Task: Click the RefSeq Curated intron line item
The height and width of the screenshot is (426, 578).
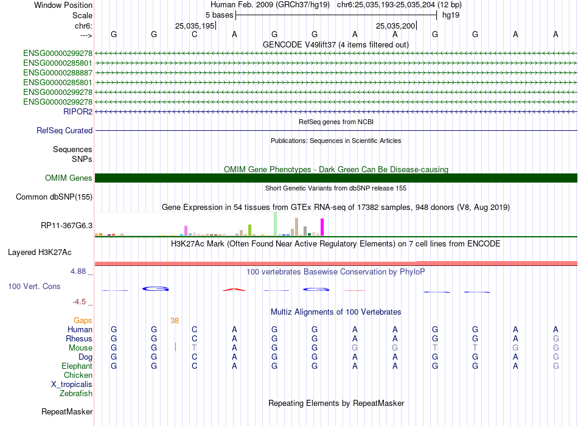Action: [336, 131]
